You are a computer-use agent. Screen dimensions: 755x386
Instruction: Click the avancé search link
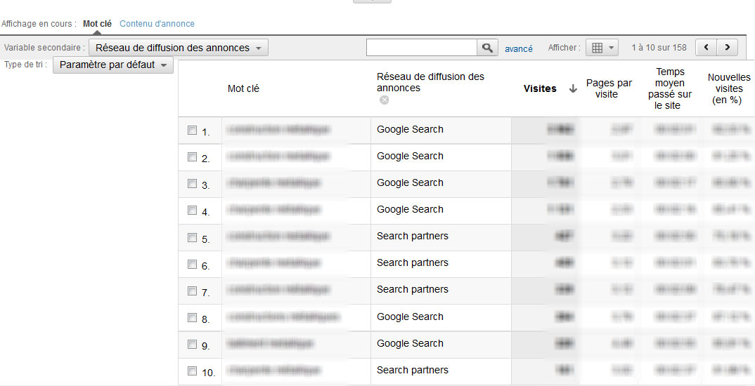click(518, 48)
